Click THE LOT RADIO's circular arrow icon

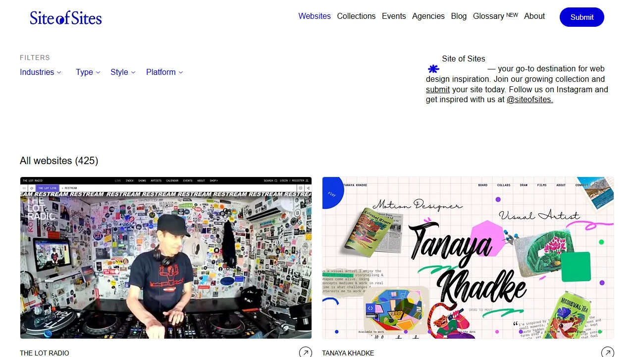305,352
